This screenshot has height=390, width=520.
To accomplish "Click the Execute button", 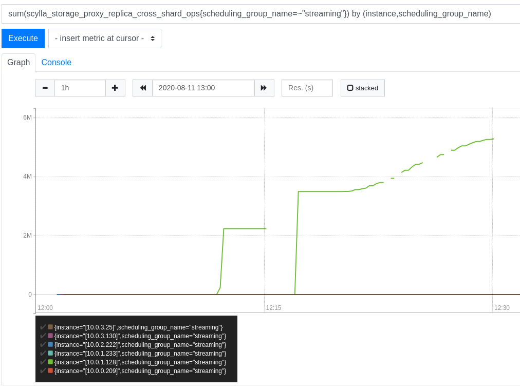I will pos(23,38).
